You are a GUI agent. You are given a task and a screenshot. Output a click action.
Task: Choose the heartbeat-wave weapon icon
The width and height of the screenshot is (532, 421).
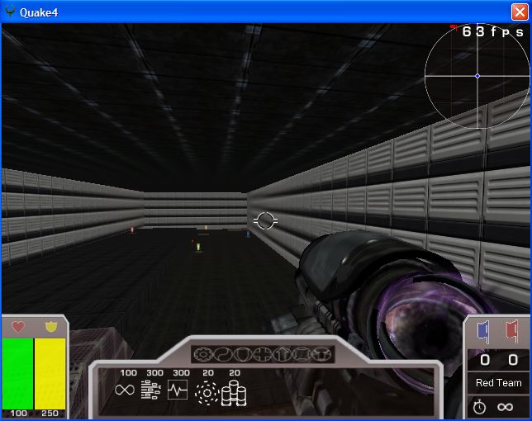pos(178,390)
